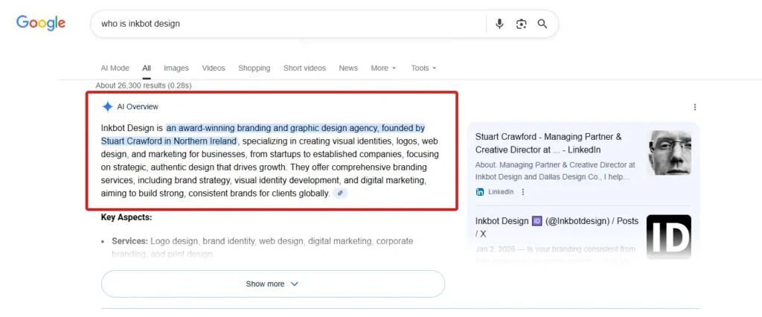The width and height of the screenshot is (762, 317).
Task: Open the LinkedIn result's three-dot menu
Action: point(523,192)
